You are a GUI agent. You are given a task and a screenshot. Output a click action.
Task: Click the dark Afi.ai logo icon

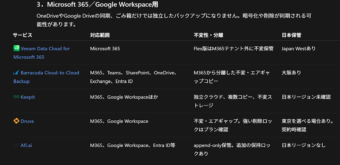point(16,145)
